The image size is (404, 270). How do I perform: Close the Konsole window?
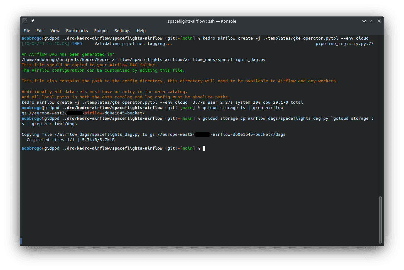379,21
